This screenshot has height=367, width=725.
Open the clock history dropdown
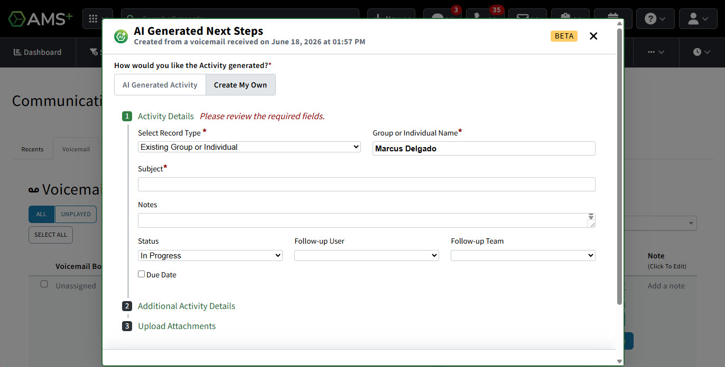point(701,52)
